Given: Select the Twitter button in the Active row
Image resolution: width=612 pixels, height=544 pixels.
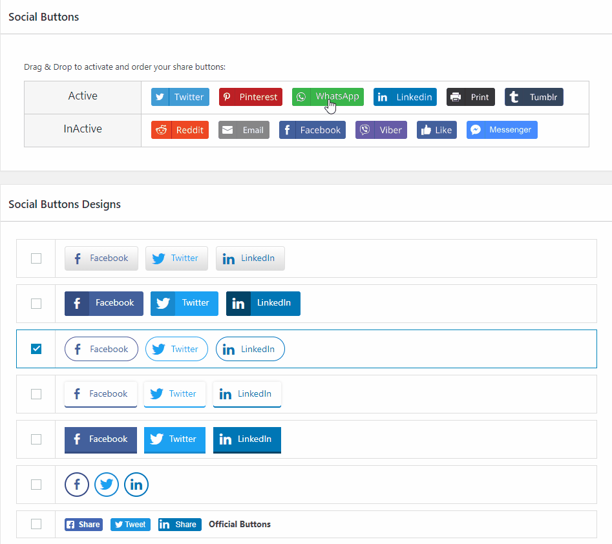Looking at the screenshot, I should click(x=180, y=97).
